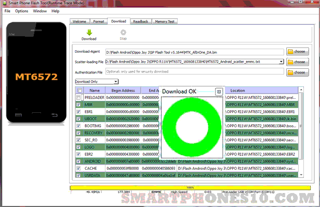Click the Location column header
Image resolution: width=320 pixels, height=207 pixels.
coord(237,91)
